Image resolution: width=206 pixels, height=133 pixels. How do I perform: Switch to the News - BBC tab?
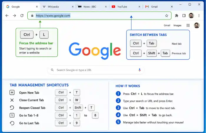pos(92,7)
